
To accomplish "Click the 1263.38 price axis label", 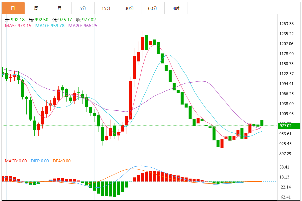I will click(x=286, y=24).
